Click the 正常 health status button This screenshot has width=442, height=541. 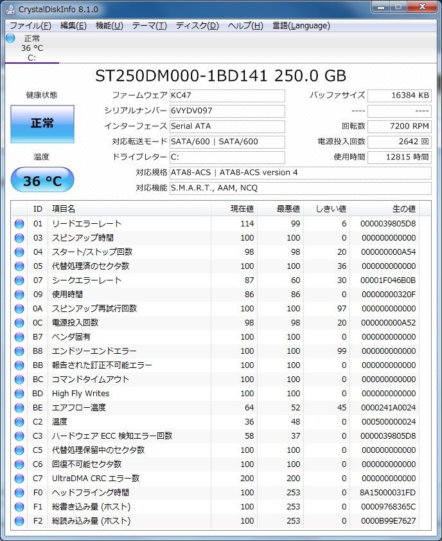point(42,124)
